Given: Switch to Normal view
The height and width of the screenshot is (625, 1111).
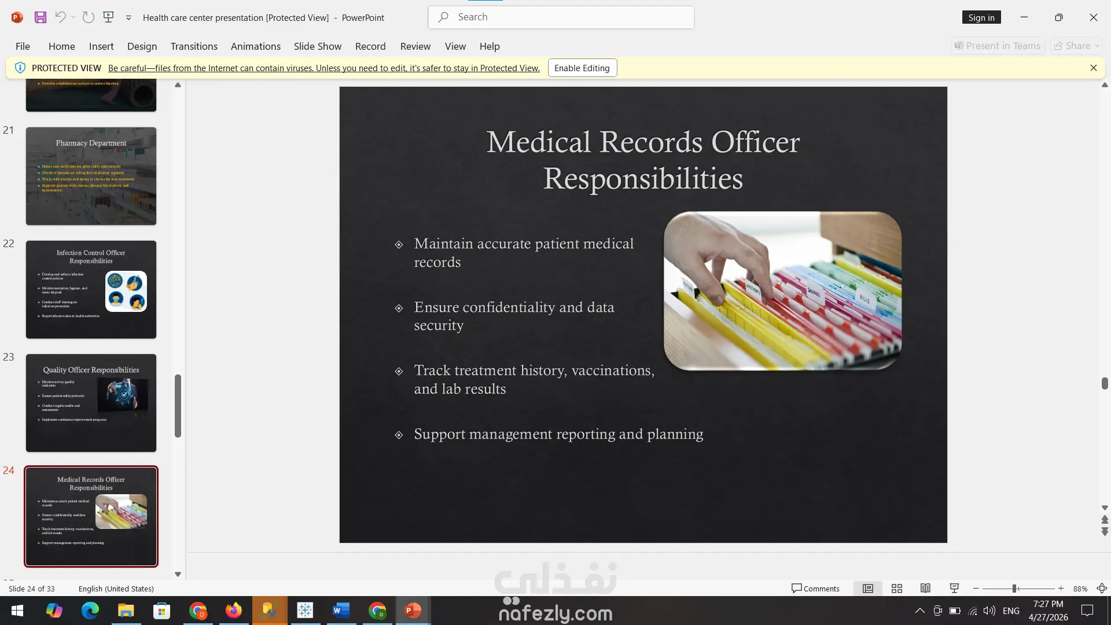Looking at the screenshot, I should [868, 589].
